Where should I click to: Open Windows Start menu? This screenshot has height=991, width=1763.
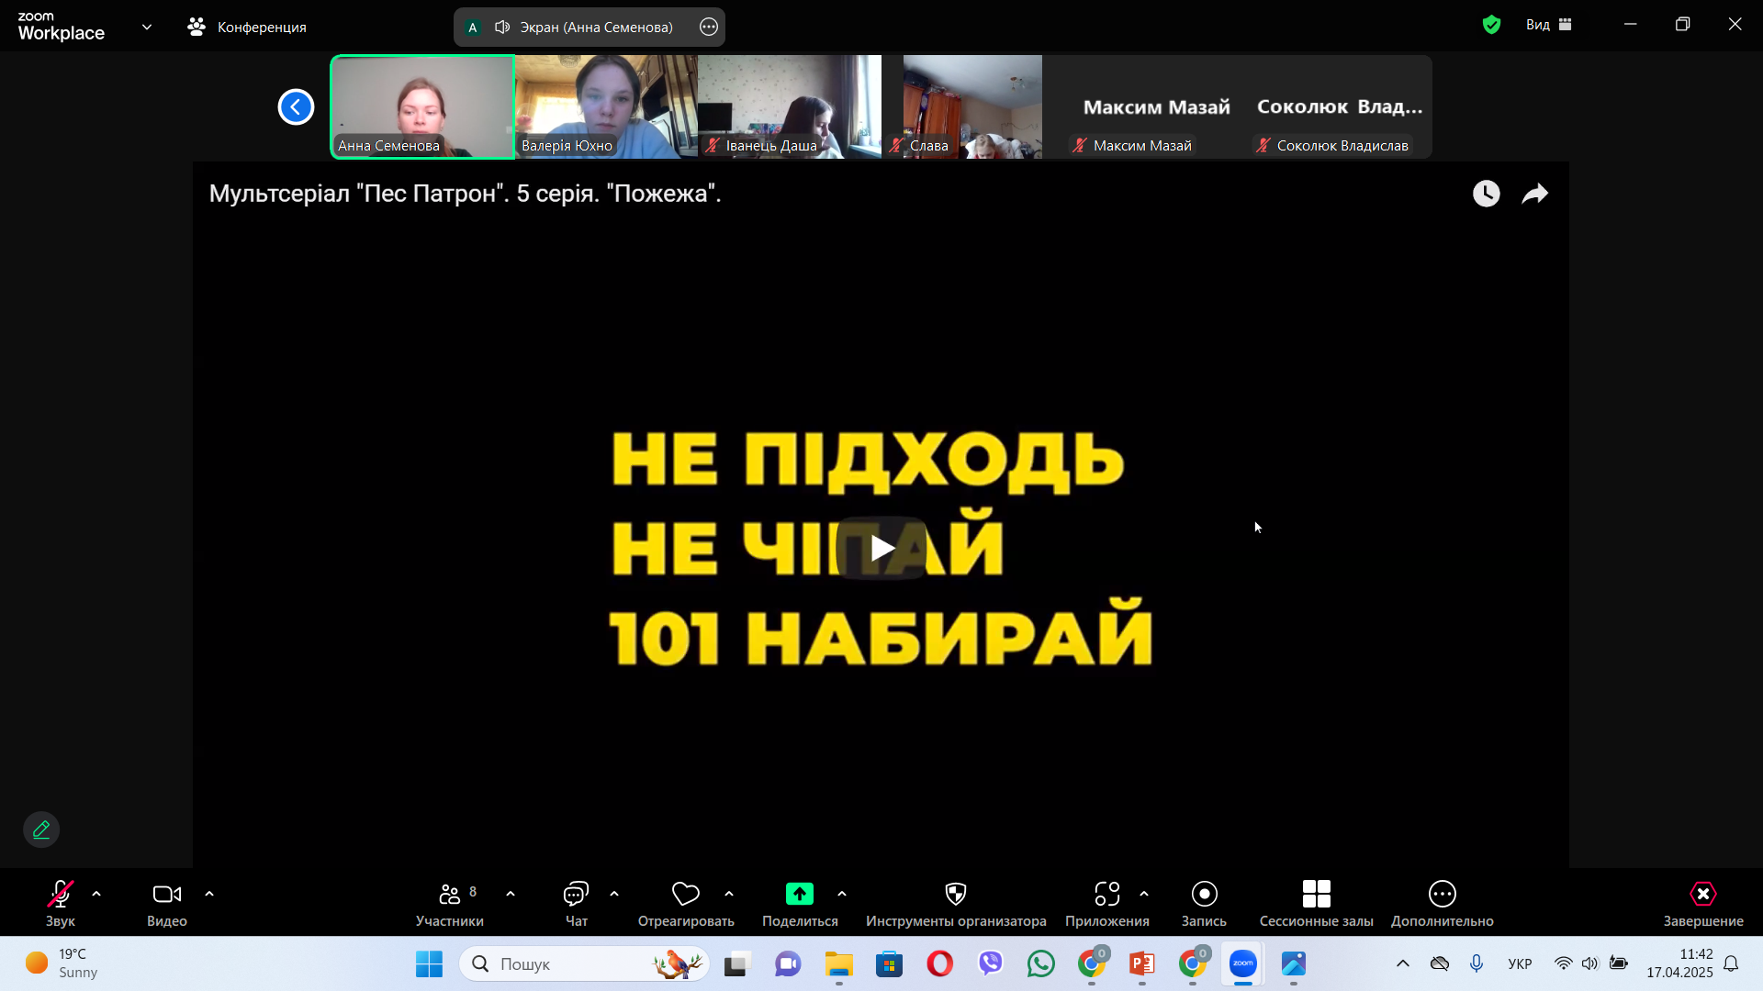click(429, 963)
